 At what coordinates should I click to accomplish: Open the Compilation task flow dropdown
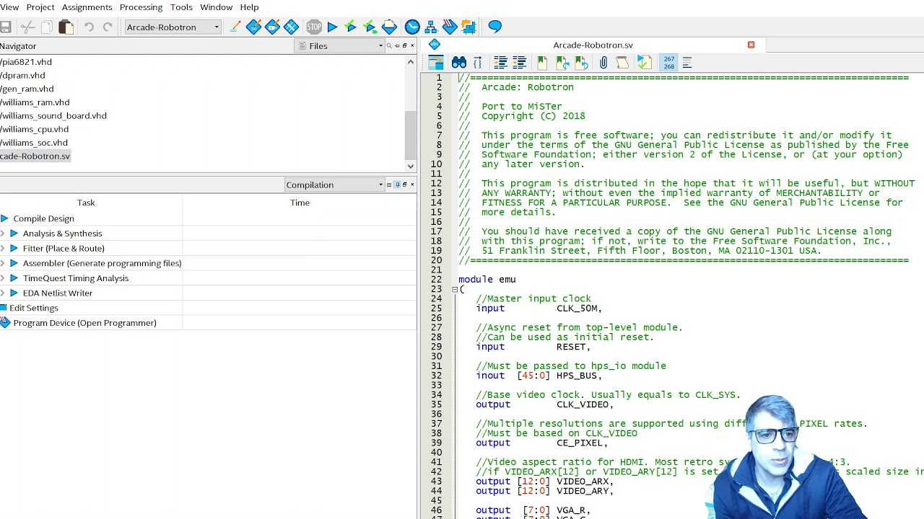[334, 185]
